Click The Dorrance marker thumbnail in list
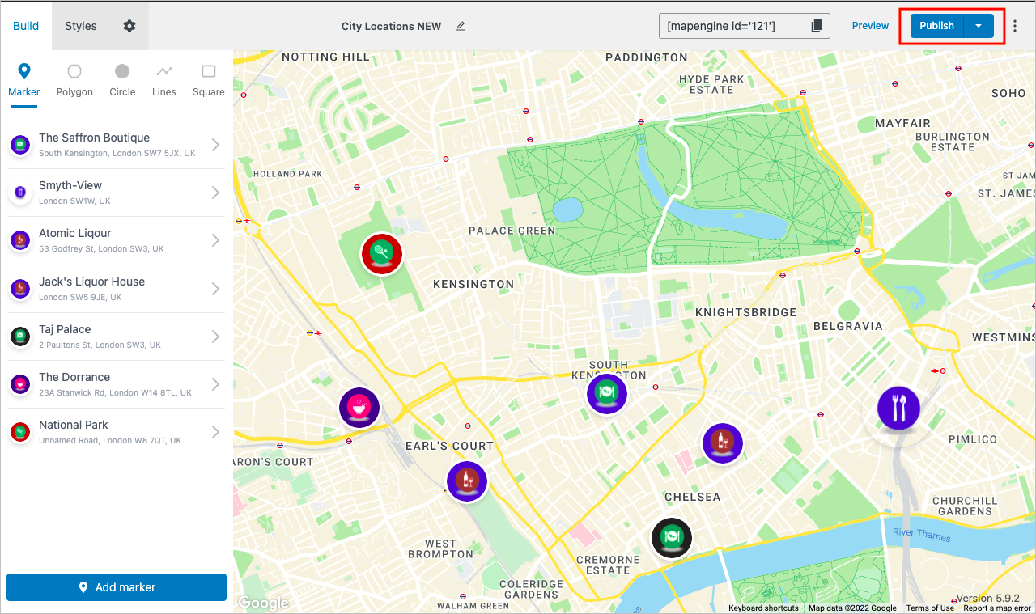The height and width of the screenshot is (614, 1036). point(20,384)
